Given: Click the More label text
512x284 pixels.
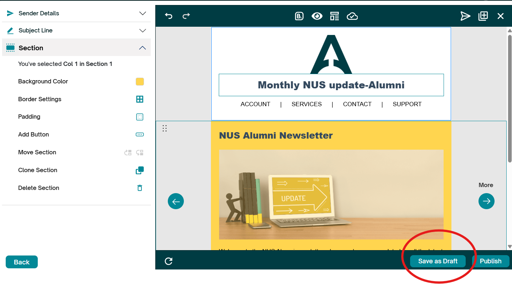Looking at the screenshot, I should click(x=486, y=185).
